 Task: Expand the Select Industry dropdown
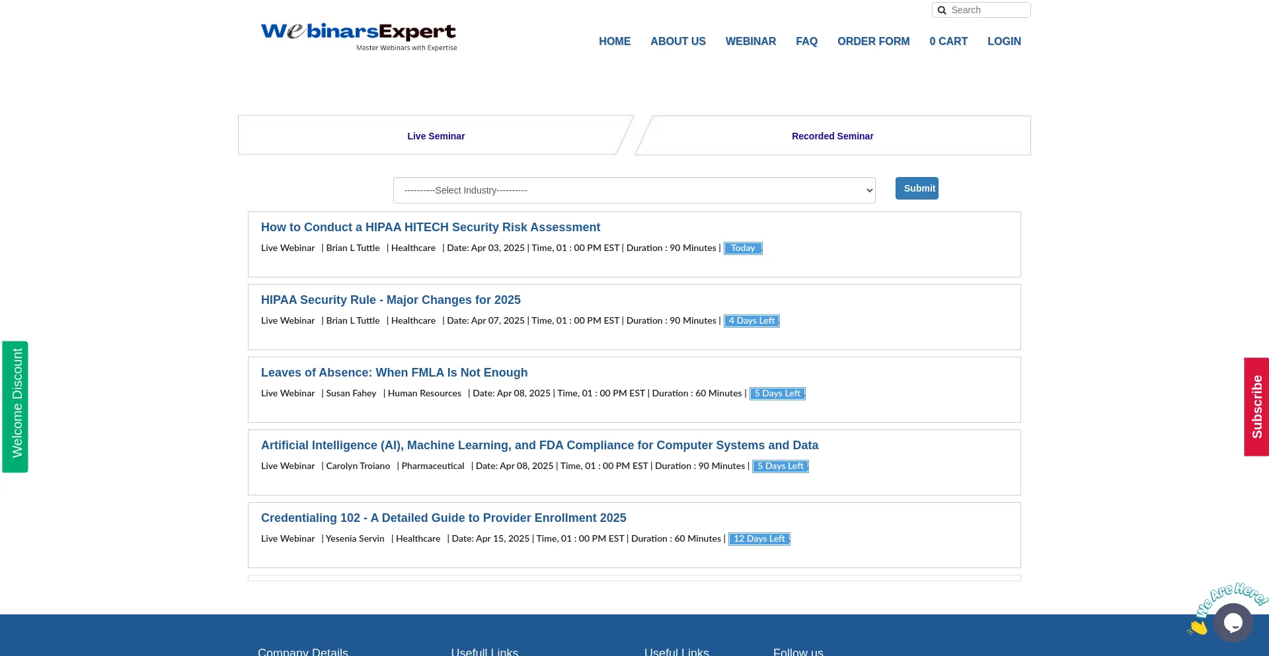click(634, 190)
